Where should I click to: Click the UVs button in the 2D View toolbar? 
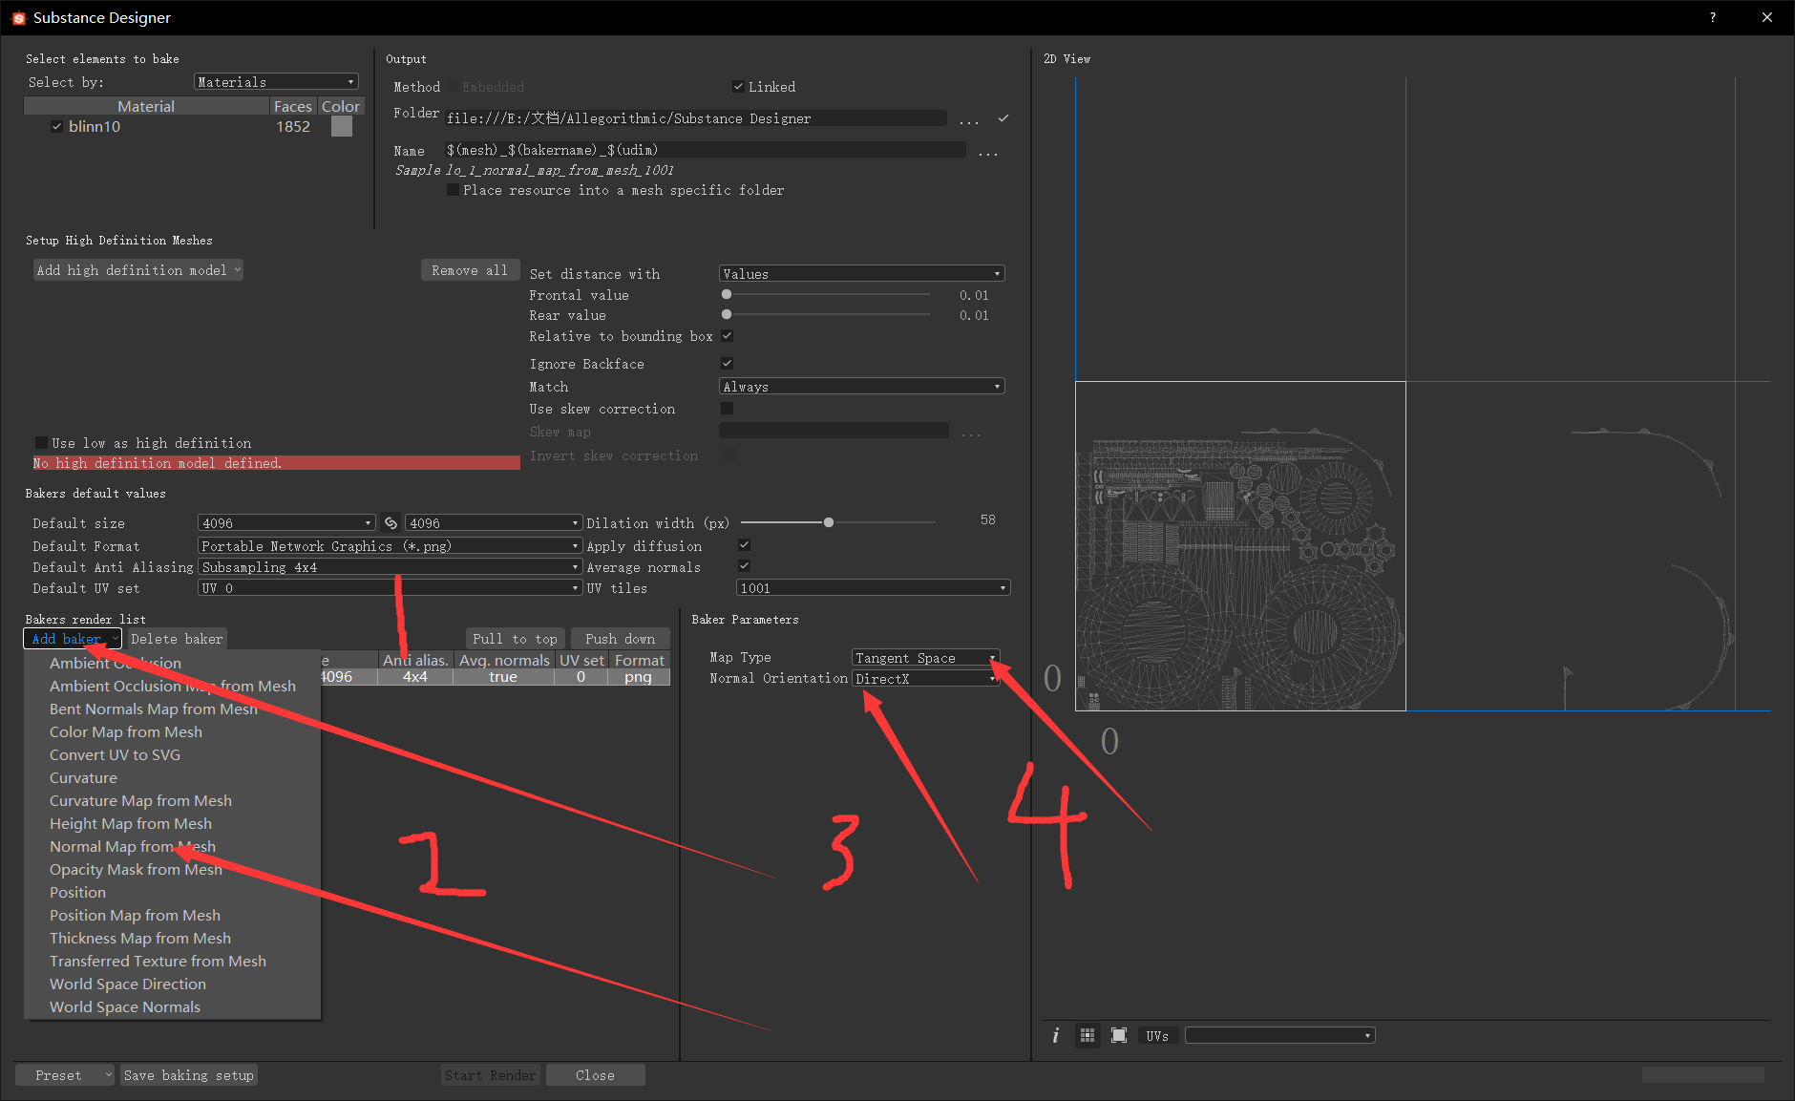click(1156, 1035)
